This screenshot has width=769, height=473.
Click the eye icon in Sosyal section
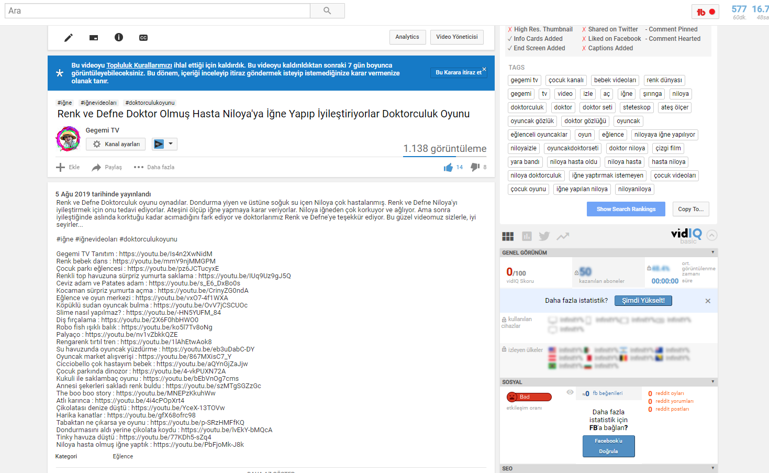tap(570, 392)
